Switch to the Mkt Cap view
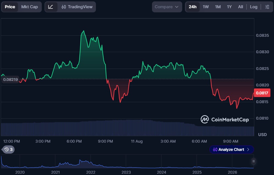Image resolution: width=274 pixels, height=175 pixels. pyautogui.click(x=29, y=7)
